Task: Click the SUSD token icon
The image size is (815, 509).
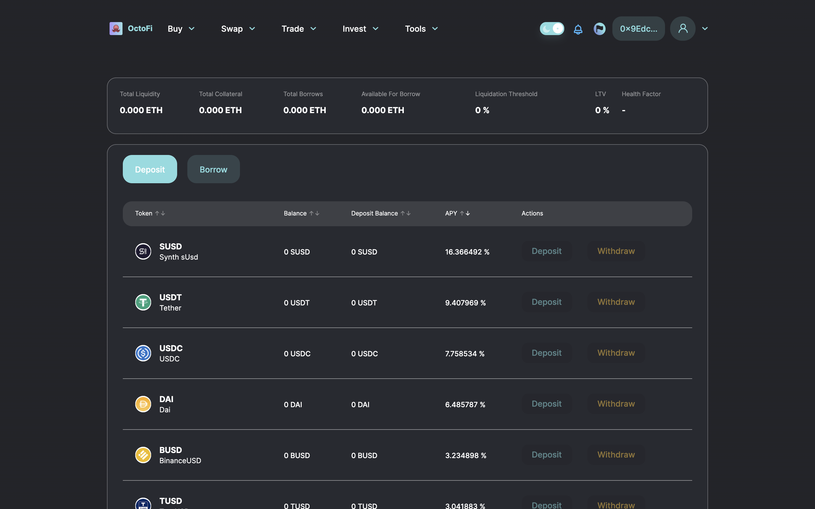Action: click(x=143, y=251)
